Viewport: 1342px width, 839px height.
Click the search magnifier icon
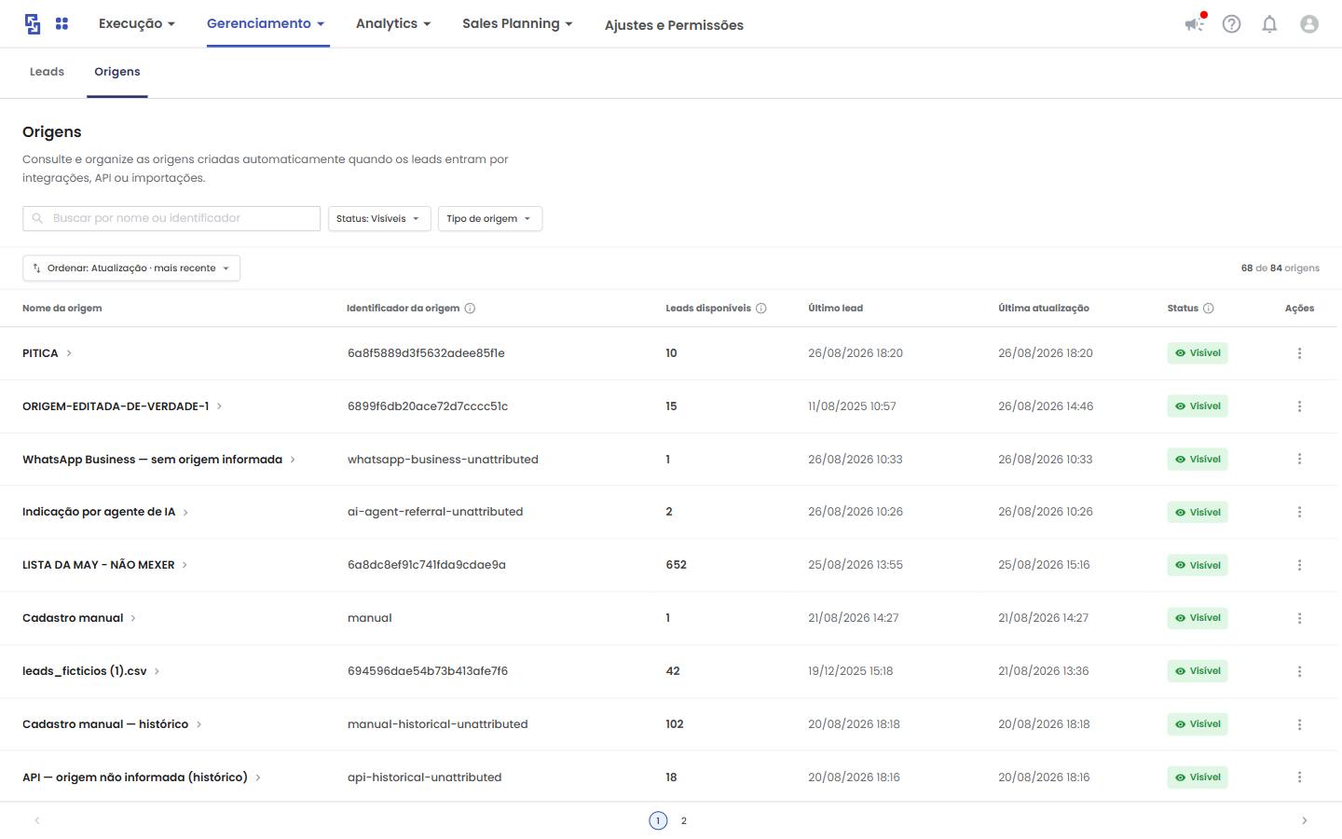pyautogui.click(x=37, y=218)
